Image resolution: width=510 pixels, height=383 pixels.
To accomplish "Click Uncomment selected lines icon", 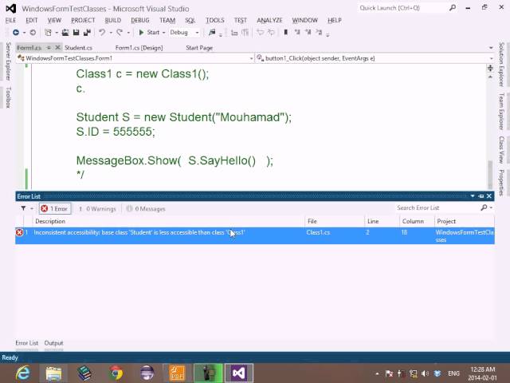I will (271, 32).
